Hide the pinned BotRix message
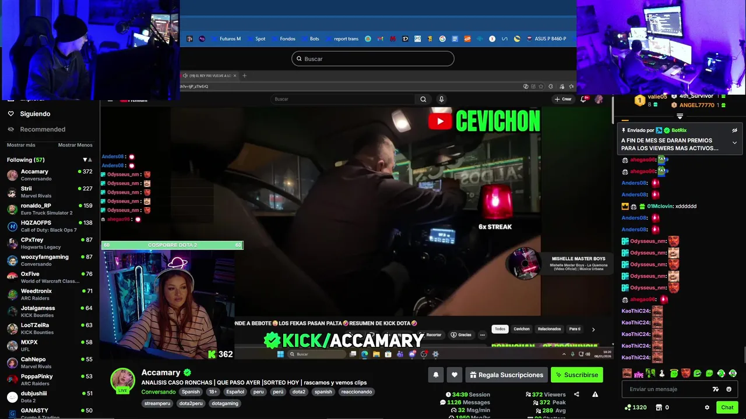This screenshot has width=746, height=419. tap(734, 130)
